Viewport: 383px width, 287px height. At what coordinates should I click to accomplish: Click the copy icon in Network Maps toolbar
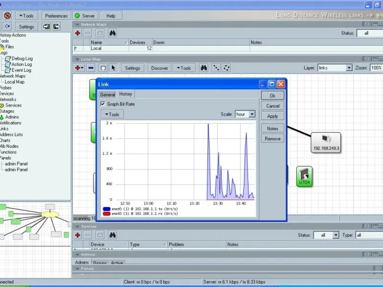coord(100,33)
